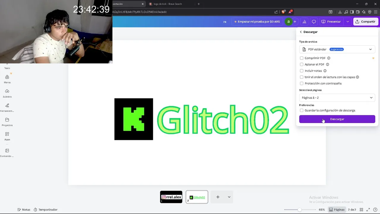Enable the Comprimir PDF checkbox
Screen dimensions: 380x214
coord(302,58)
